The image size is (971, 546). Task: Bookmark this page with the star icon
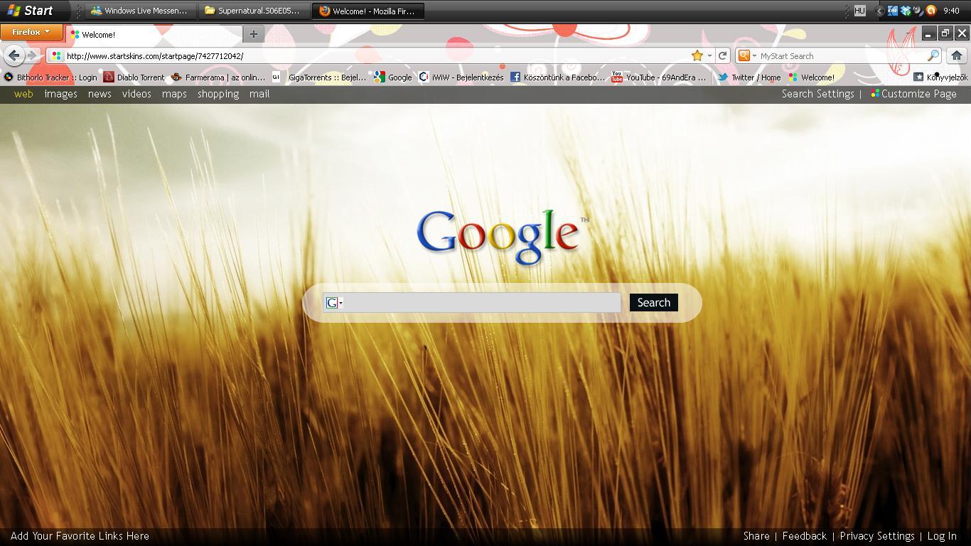pyautogui.click(x=697, y=55)
